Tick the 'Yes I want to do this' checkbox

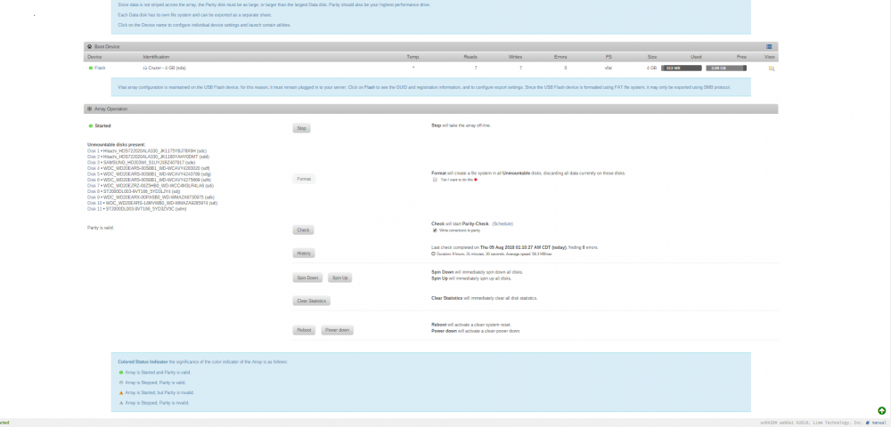(435, 179)
